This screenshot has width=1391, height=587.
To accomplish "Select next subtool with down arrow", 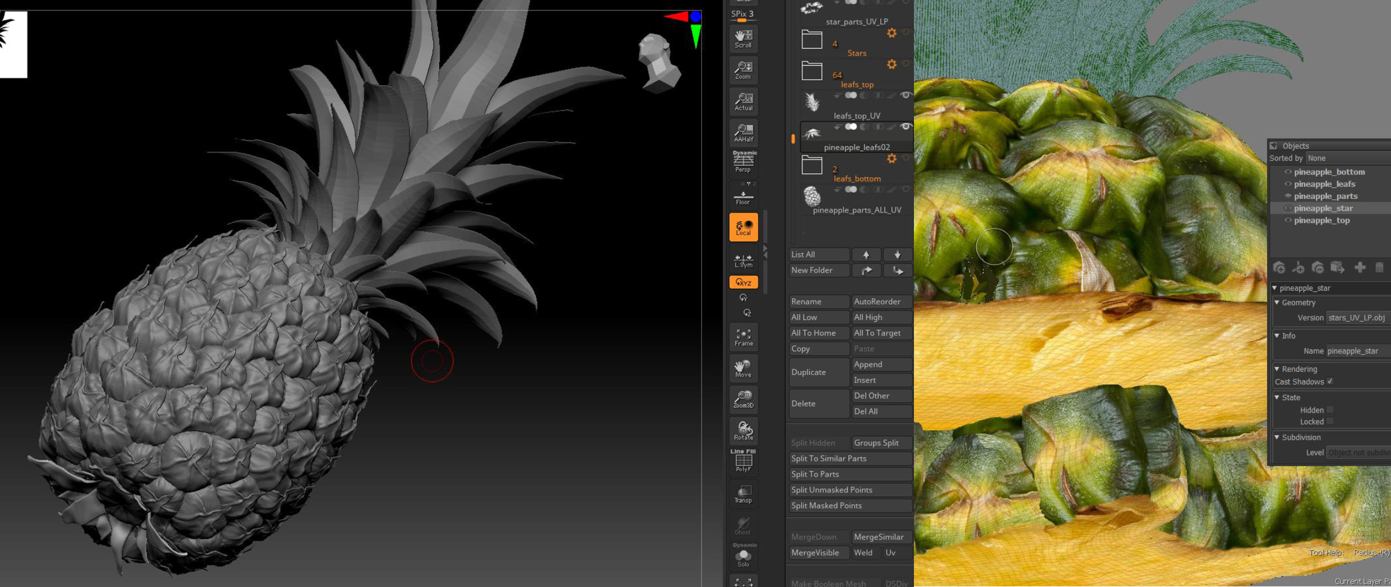I will (x=897, y=254).
